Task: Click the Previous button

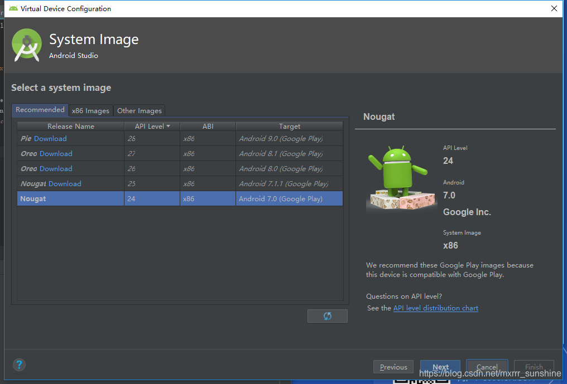Action: [x=393, y=367]
